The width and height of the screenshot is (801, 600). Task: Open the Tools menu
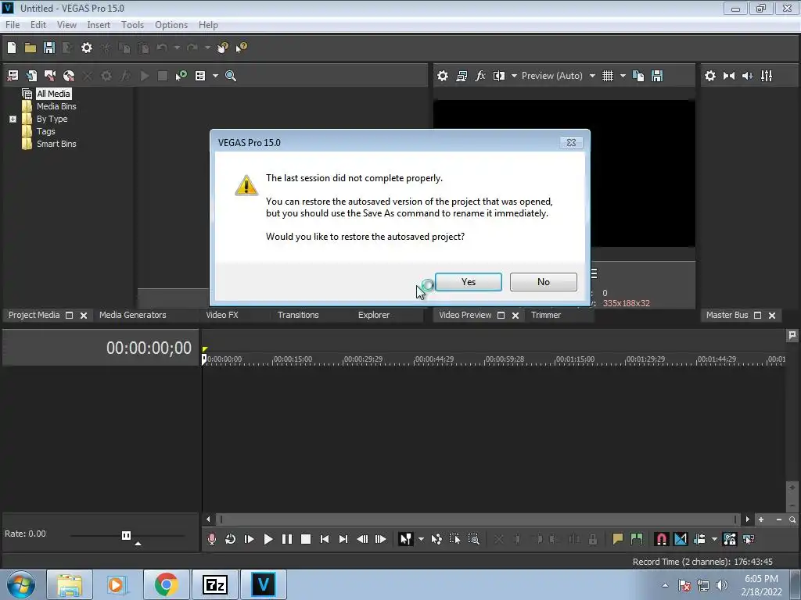132,24
